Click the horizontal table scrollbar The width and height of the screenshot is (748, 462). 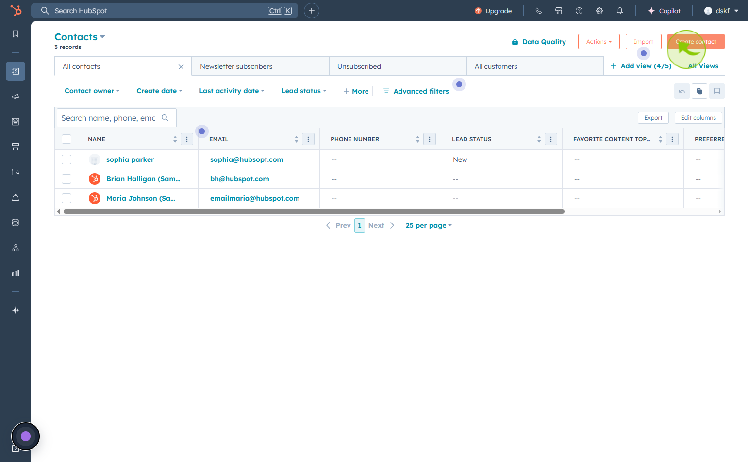click(314, 212)
